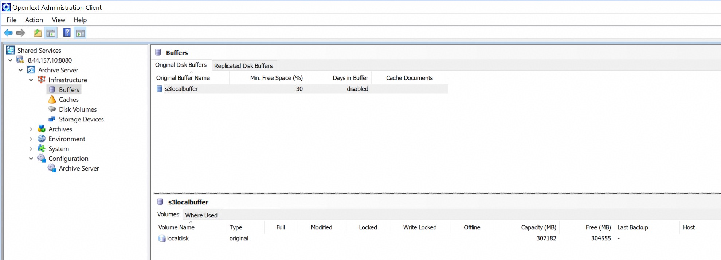Click the Host column header
Image resolution: width=721 pixels, height=260 pixels.
(x=689, y=227)
